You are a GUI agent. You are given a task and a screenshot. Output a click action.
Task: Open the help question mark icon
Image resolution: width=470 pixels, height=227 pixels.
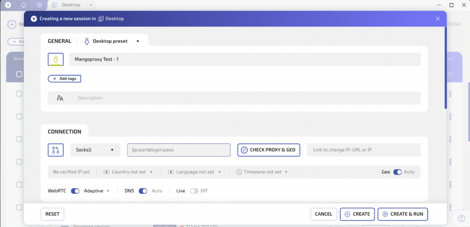tap(461, 218)
